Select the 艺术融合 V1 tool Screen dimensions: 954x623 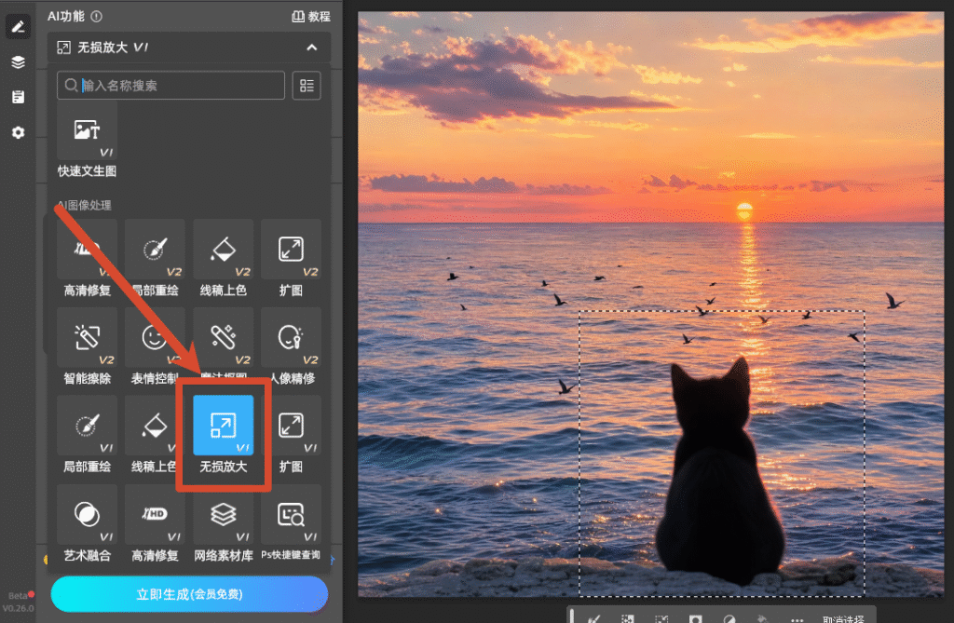coord(87,524)
